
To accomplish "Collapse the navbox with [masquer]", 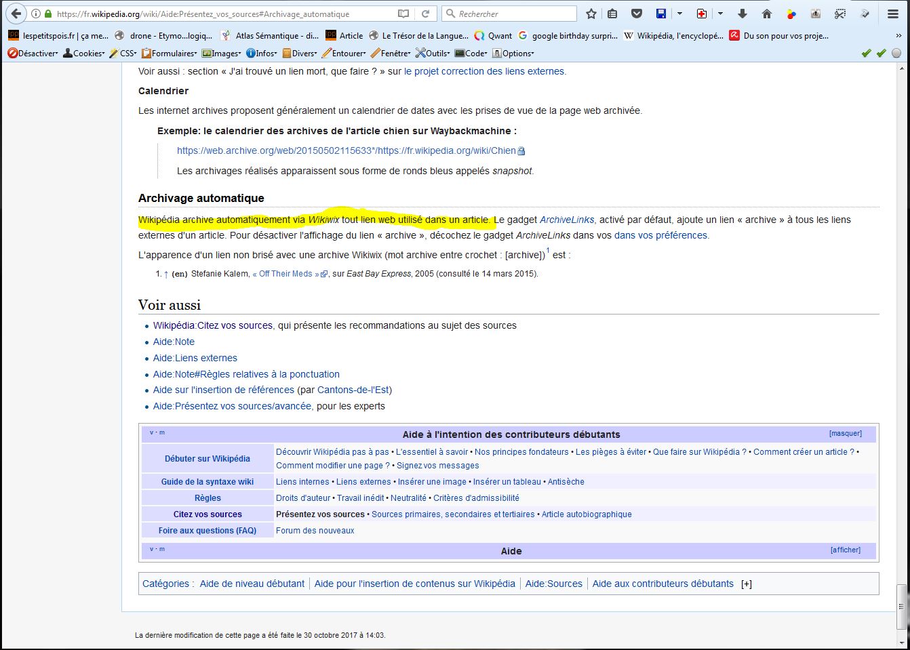I will 845,433.
